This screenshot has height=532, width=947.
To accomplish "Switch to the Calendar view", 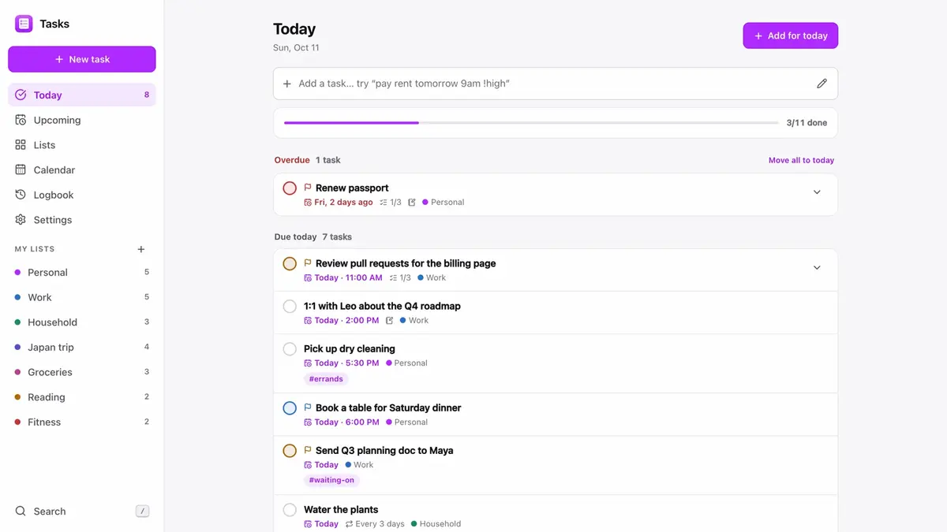I will [x=82, y=169].
